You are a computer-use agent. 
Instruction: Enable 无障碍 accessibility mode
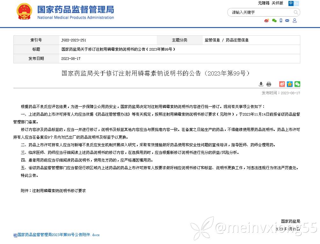click(x=264, y=3)
